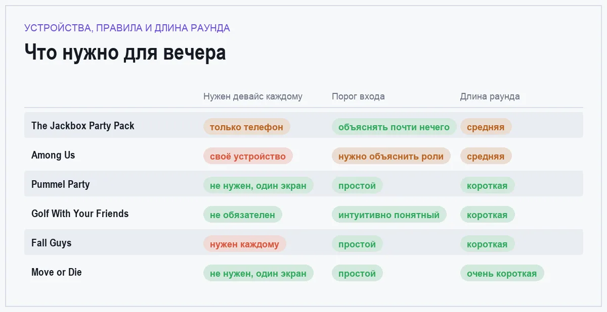607x312 pixels.
Task: Click the "только телефон" tag
Action: (x=246, y=127)
